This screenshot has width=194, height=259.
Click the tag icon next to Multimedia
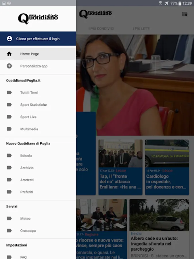(9, 129)
